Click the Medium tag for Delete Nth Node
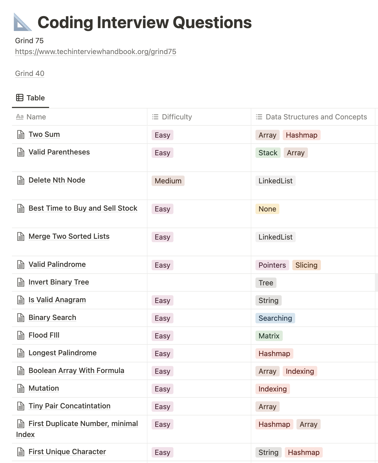Viewport: 378px width, 463px height. click(168, 181)
